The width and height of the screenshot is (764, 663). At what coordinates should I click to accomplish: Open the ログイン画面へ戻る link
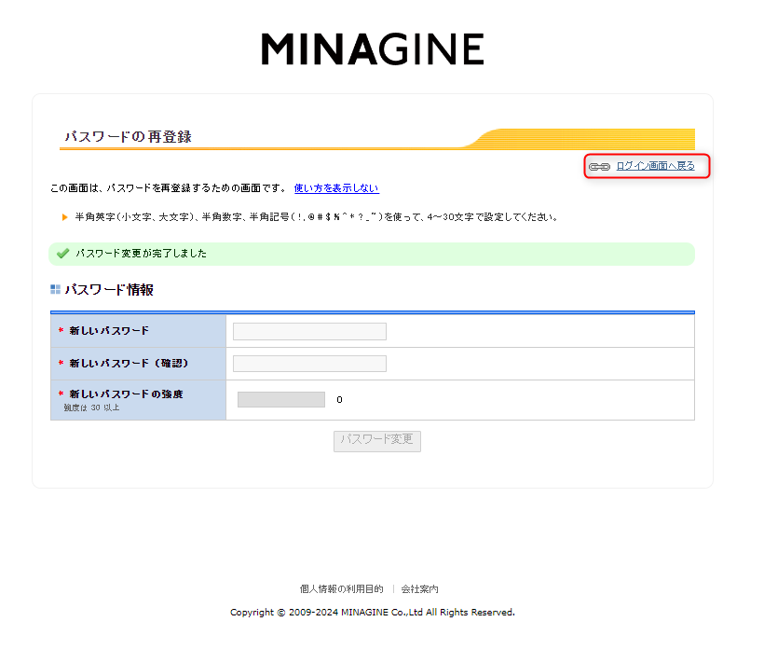(x=655, y=166)
